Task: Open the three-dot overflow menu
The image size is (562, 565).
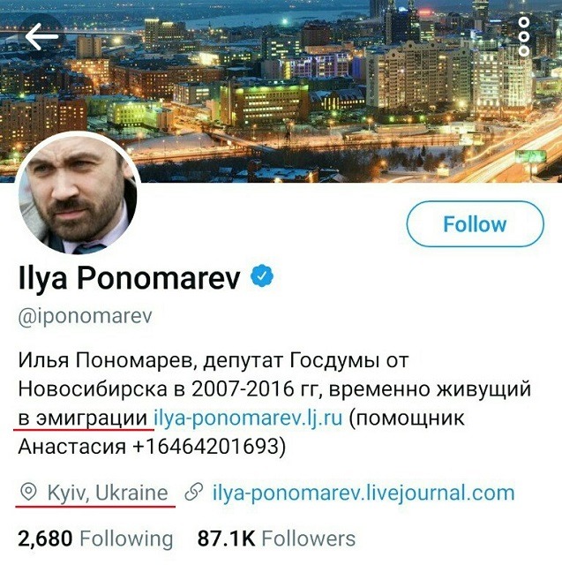Action: point(524,36)
